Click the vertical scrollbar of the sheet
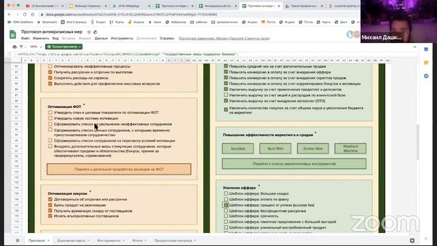The image size is (437, 246). [417, 142]
